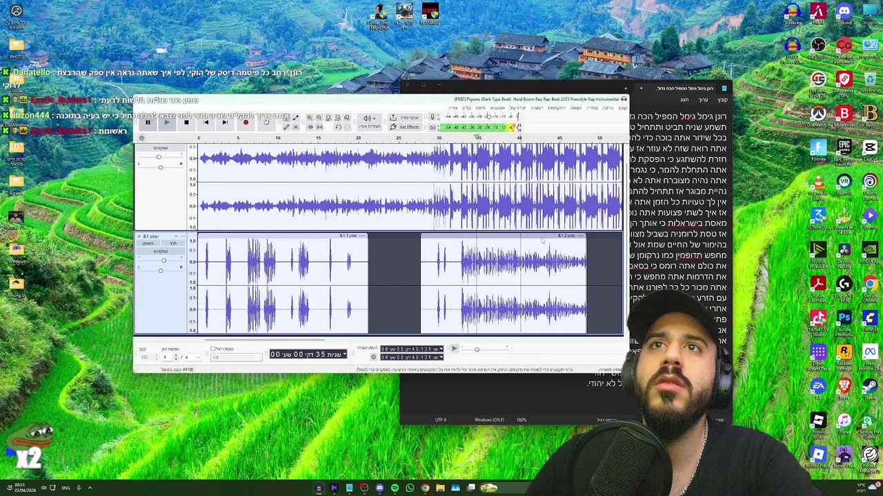Open Audacity's תצוגה (View) menu
Viewport: 883px width, 496px height.
576,107
